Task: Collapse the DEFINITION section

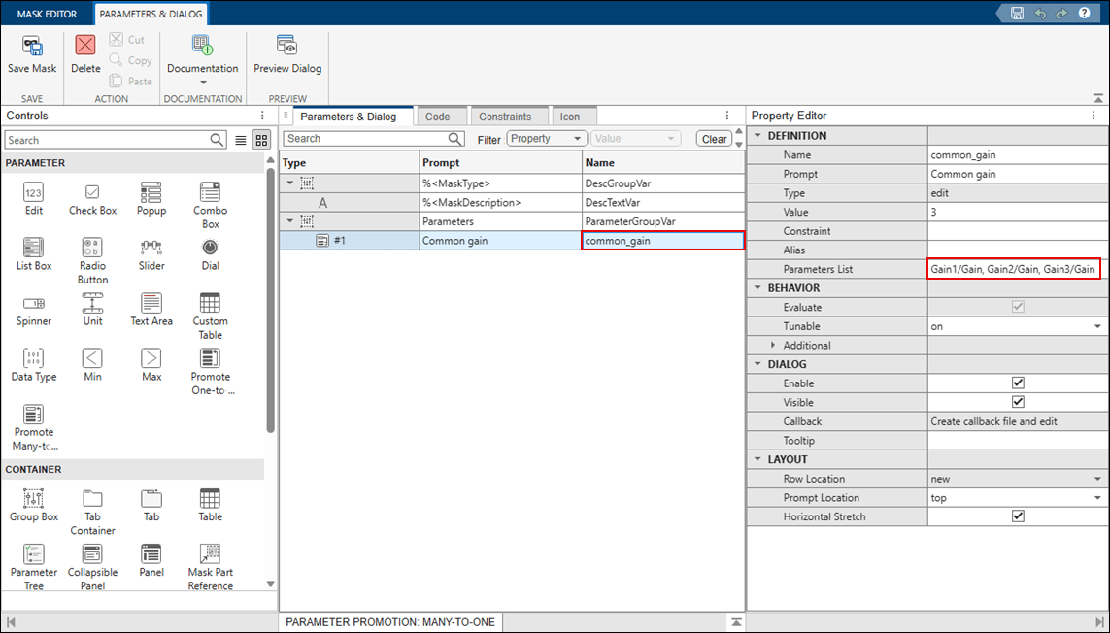Action: coord(757,135)
